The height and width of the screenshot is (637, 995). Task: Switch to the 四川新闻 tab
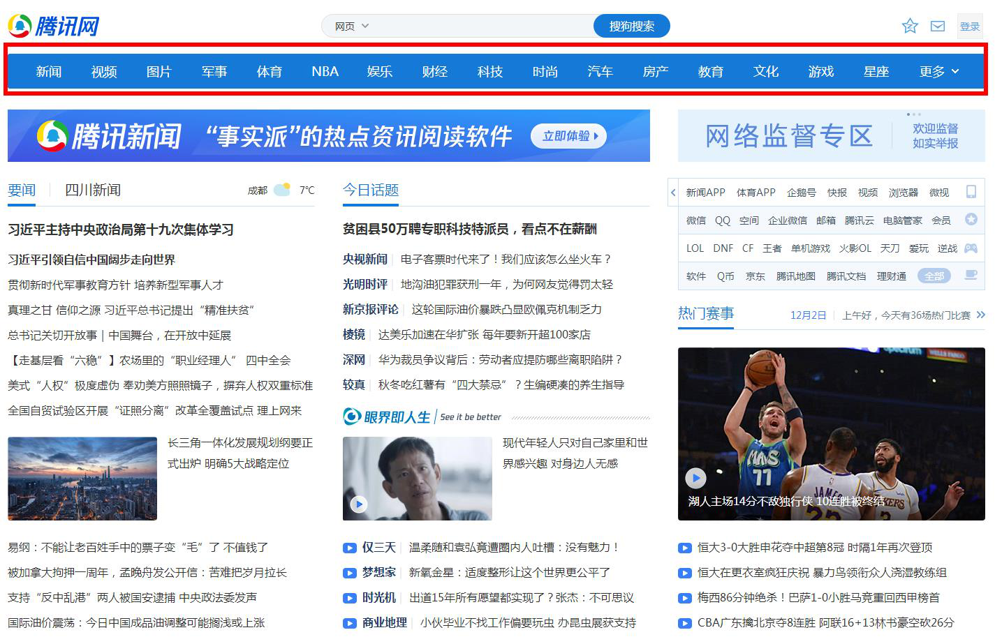[93, 190]
